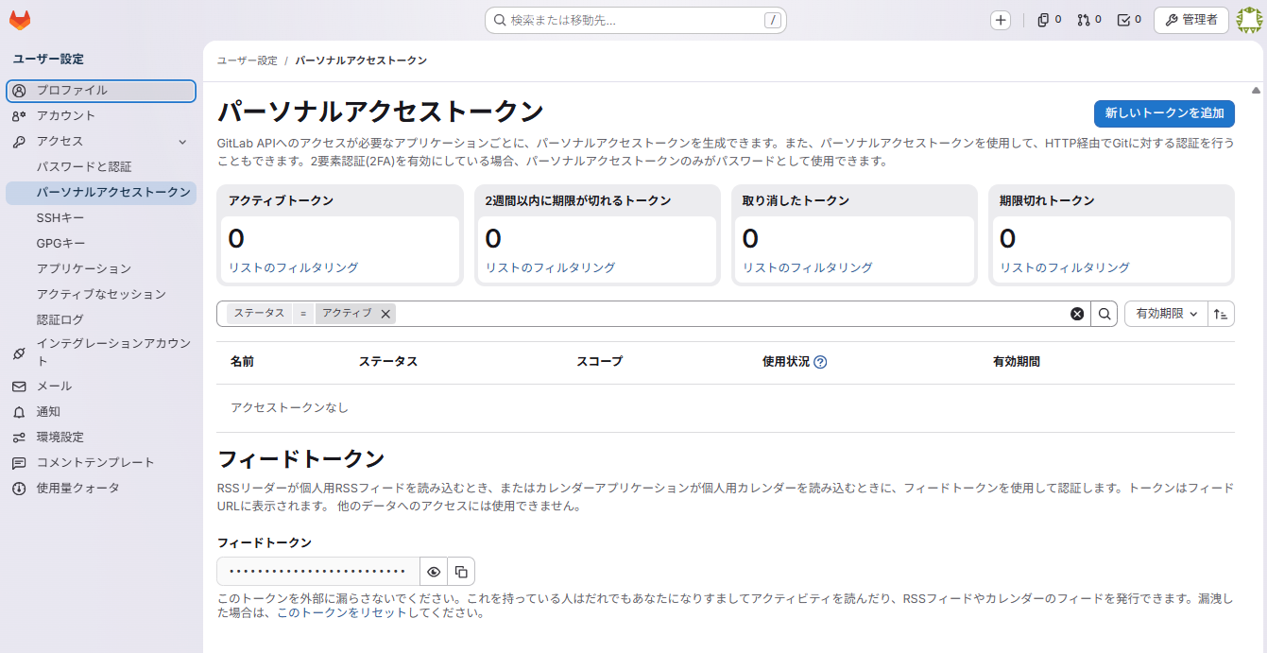Image resolution: width=1267 pixels, height=653 pixels.
Task: Toggle the sort direction icon beside 有効期限
Action: pos(1220,313)
